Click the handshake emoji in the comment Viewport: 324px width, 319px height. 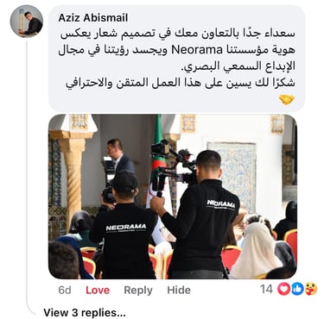pos(287,100)
